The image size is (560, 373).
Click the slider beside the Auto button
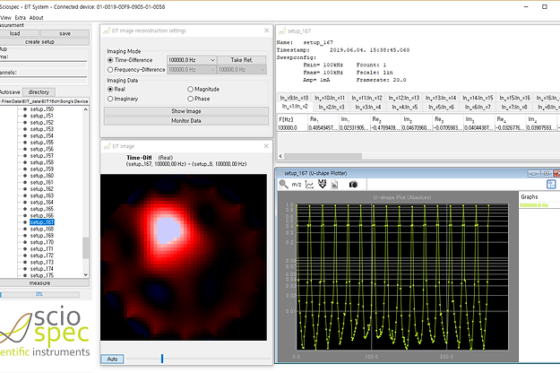[162, 359]
